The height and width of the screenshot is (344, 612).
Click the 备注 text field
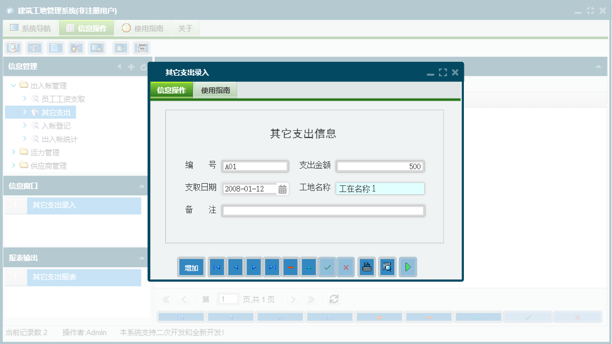(323, 210)
